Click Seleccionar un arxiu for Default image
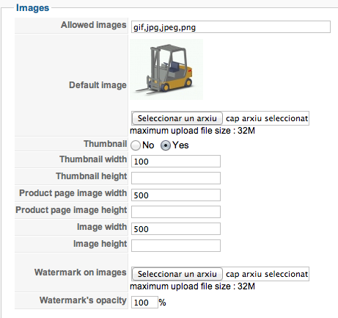The width and height of the screenshot is (338, 318). 177,118
